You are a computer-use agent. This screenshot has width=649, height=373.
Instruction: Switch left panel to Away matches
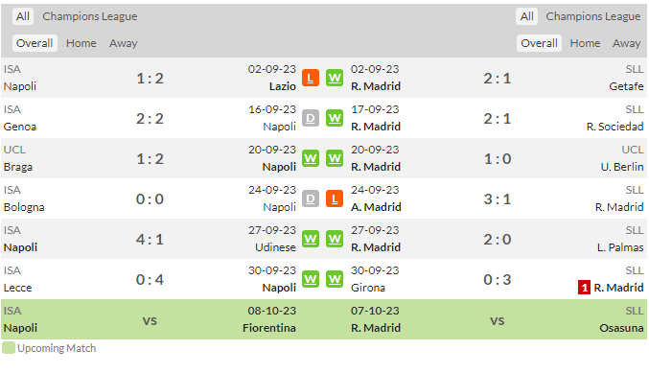(124, 43)
